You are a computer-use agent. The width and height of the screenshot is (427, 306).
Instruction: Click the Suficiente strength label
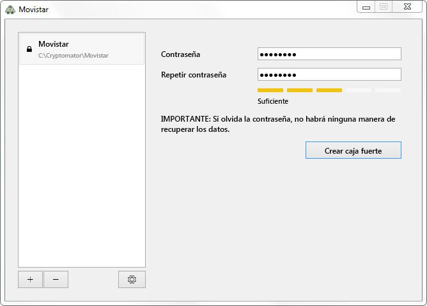click(272, 101)
